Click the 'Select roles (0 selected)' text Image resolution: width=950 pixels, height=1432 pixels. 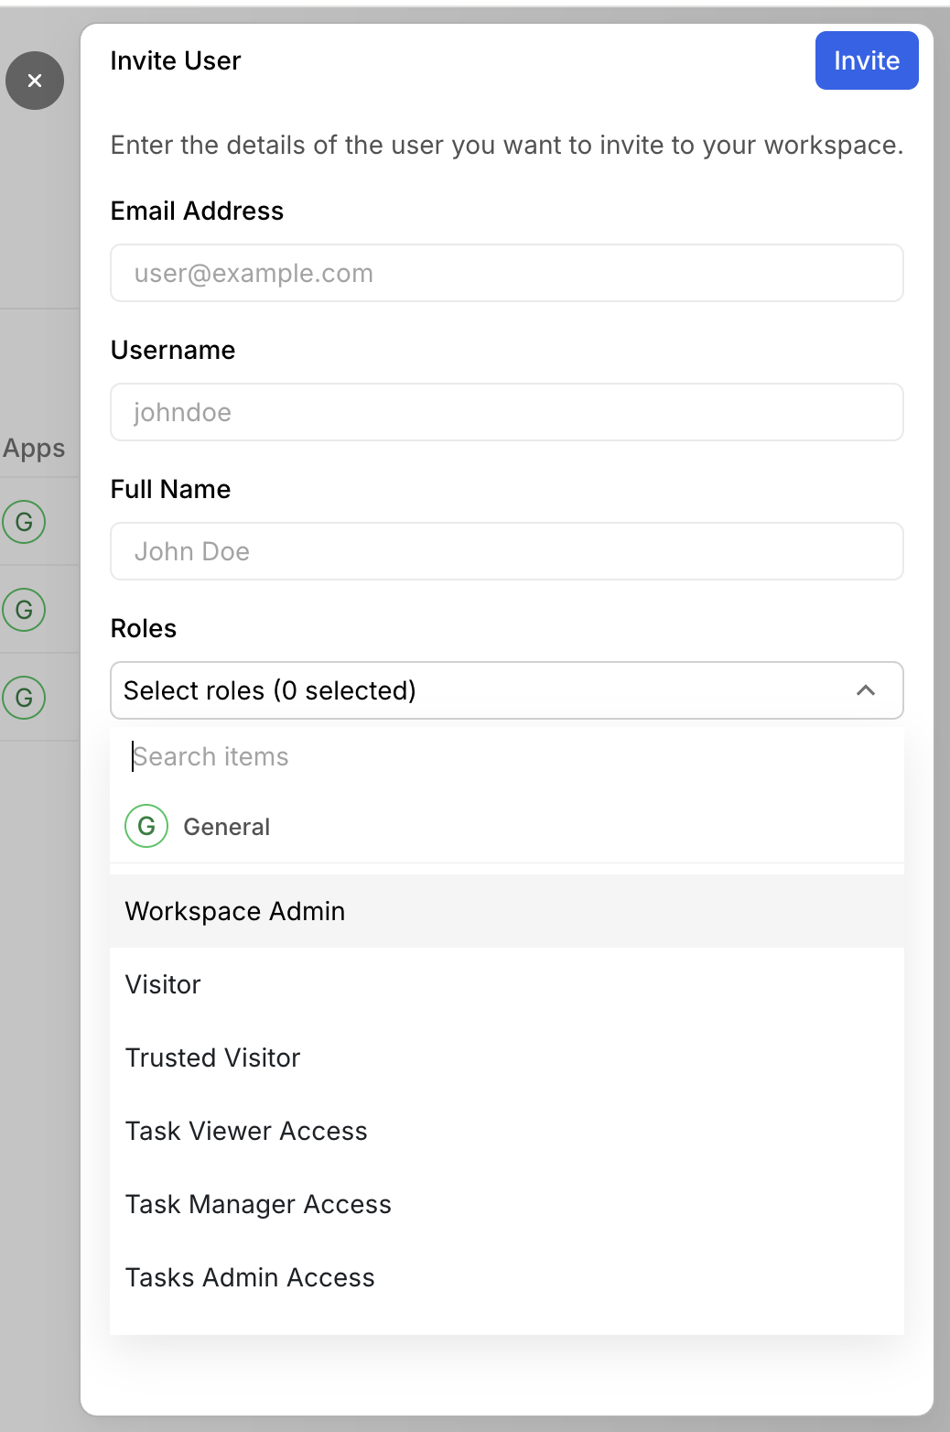(270, 690)
